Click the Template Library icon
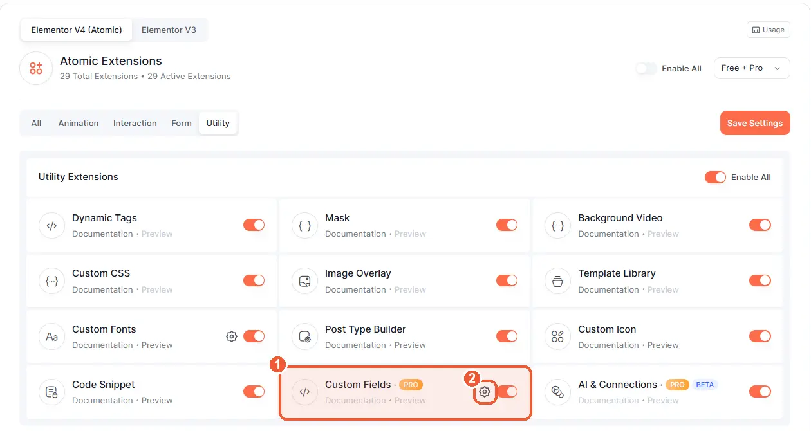This screenshot has height=431, width=811. (558, 281)
